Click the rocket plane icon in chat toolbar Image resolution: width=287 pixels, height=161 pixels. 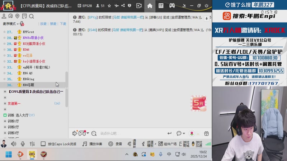coord(75,133)
